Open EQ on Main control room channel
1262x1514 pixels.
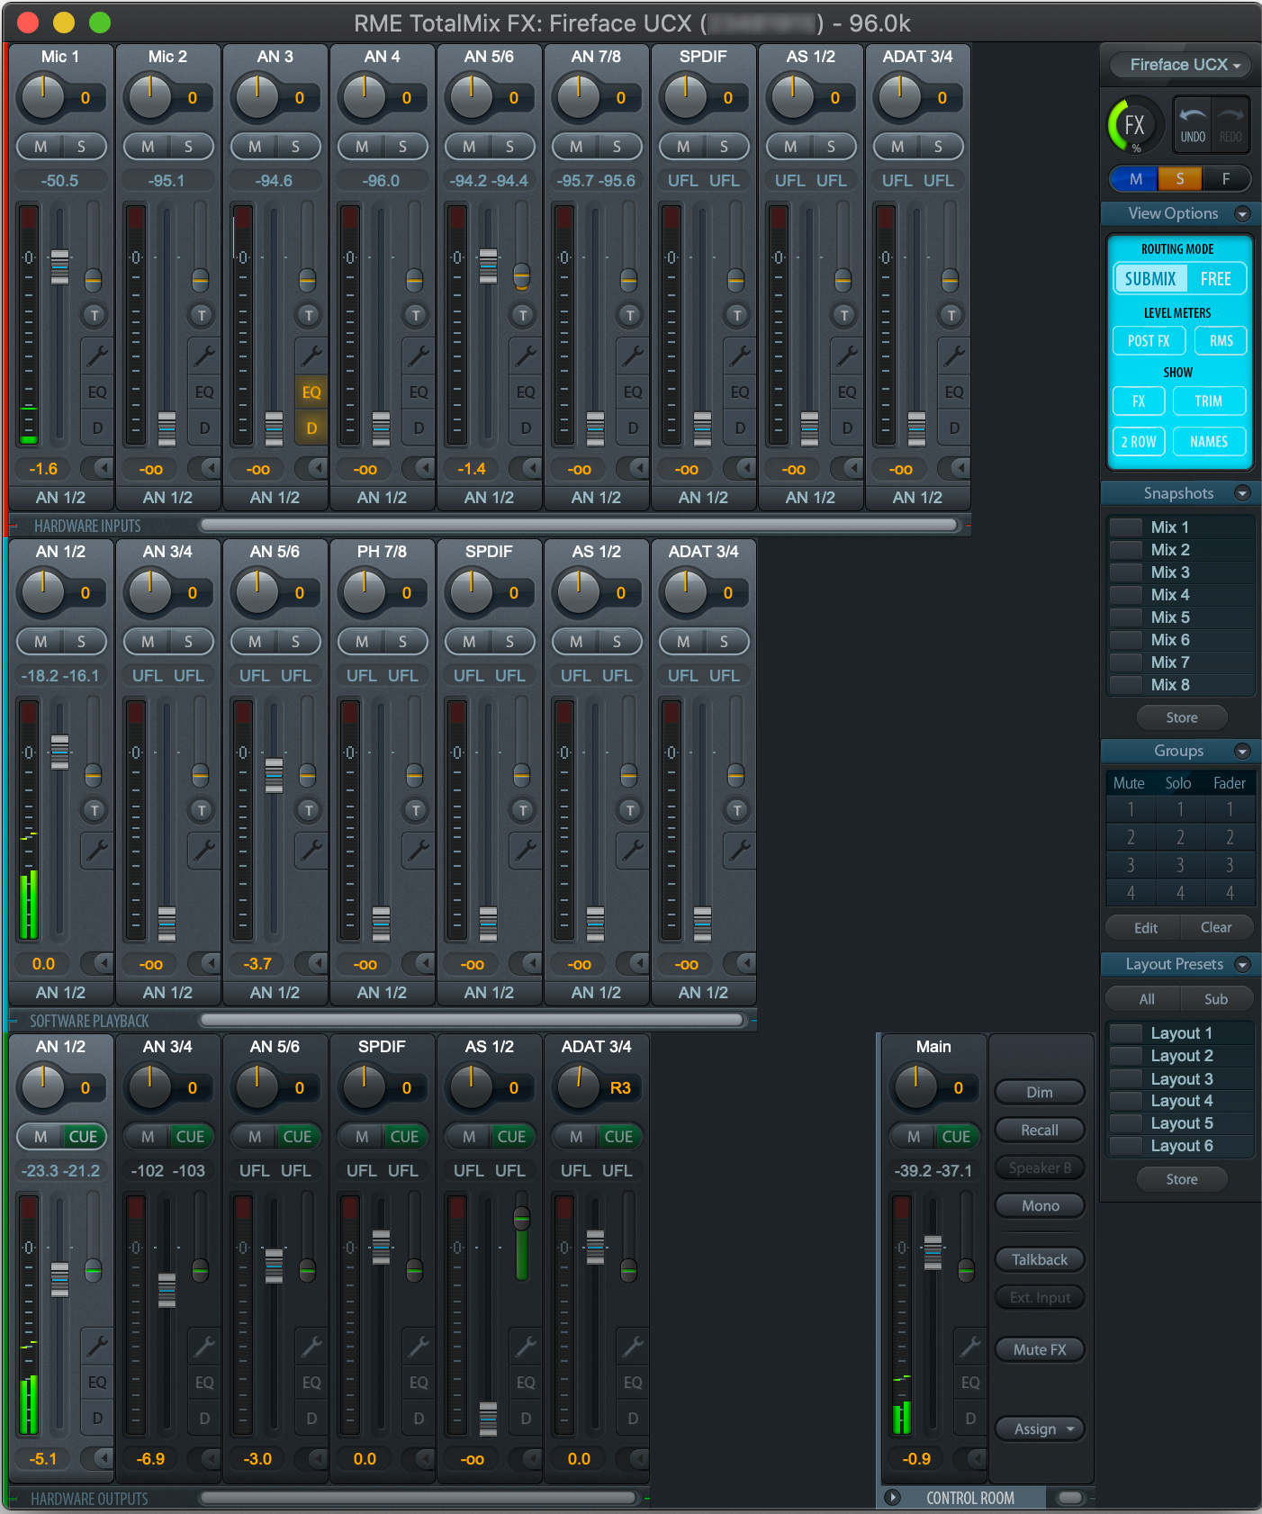click(969, 1383)
